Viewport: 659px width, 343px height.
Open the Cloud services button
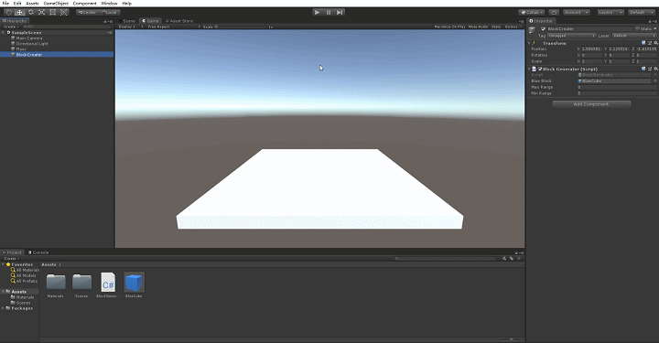(554, 12)
